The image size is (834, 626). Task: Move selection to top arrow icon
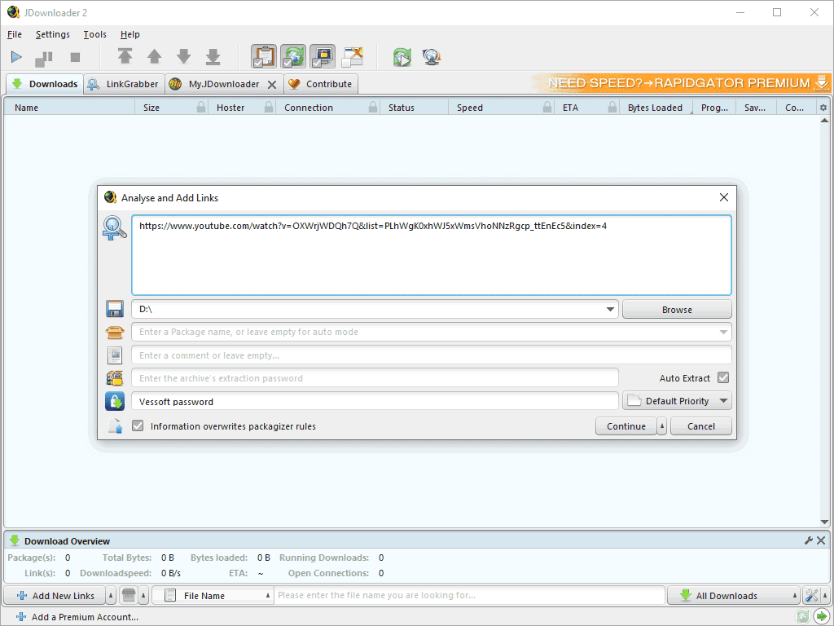pos(125,56)
